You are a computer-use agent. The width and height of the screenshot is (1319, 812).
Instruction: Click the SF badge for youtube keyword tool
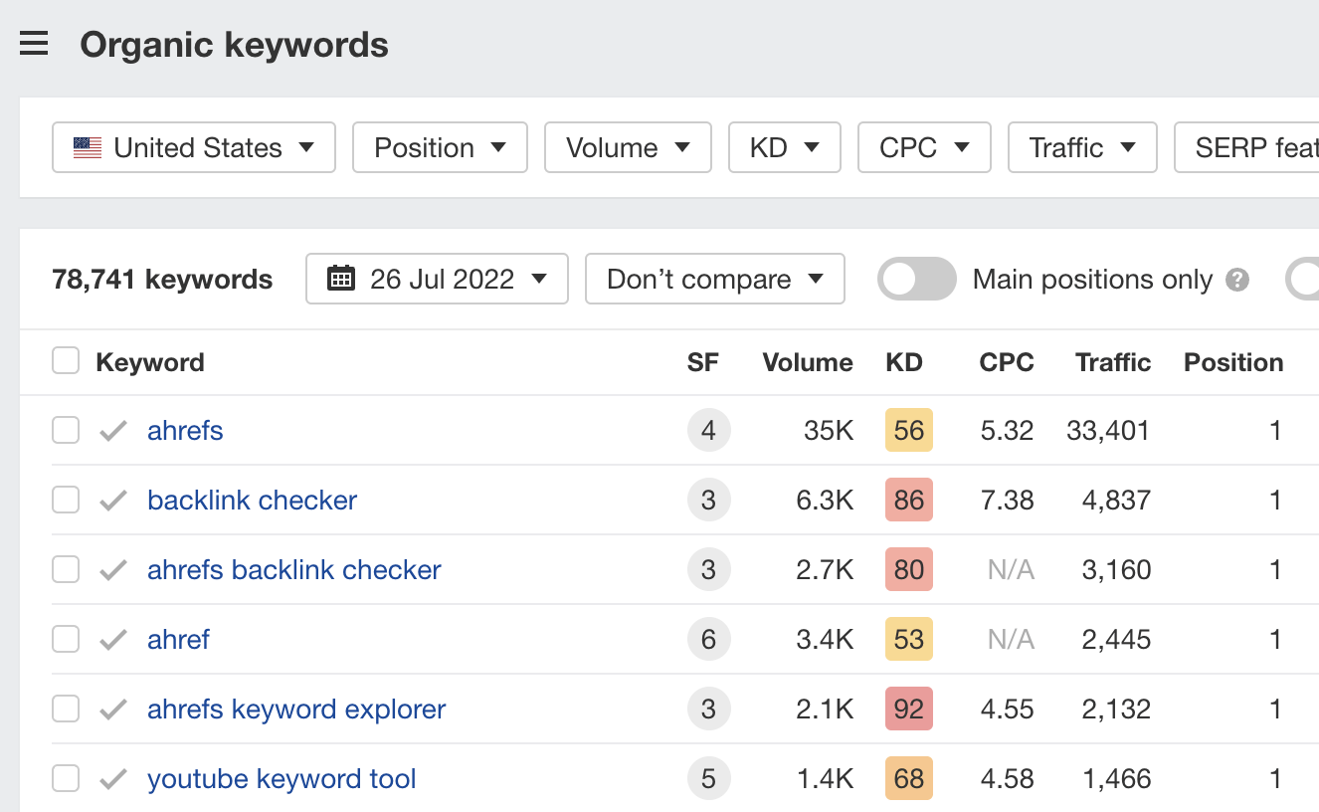click(708, 778)
